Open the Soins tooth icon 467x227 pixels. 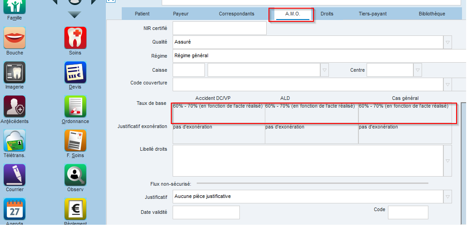click(x=75, y=38)
